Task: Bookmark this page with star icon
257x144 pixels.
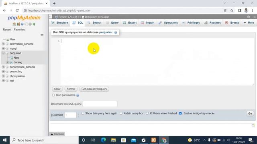Action: pos(232,10)
